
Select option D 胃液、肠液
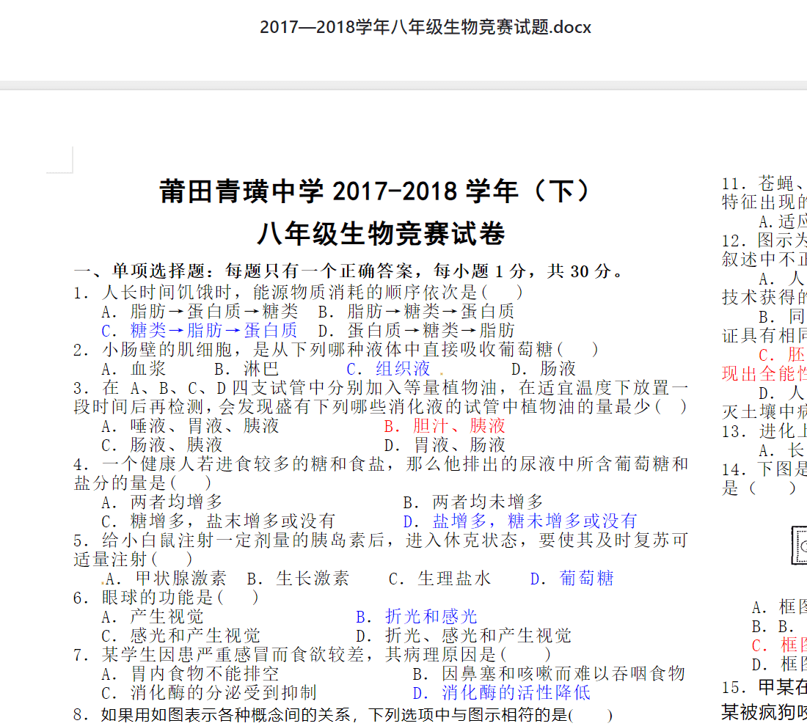tap(445, 444)
